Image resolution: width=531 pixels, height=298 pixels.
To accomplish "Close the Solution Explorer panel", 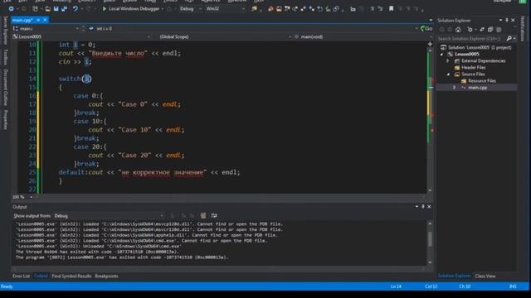I will click(513, 20).
